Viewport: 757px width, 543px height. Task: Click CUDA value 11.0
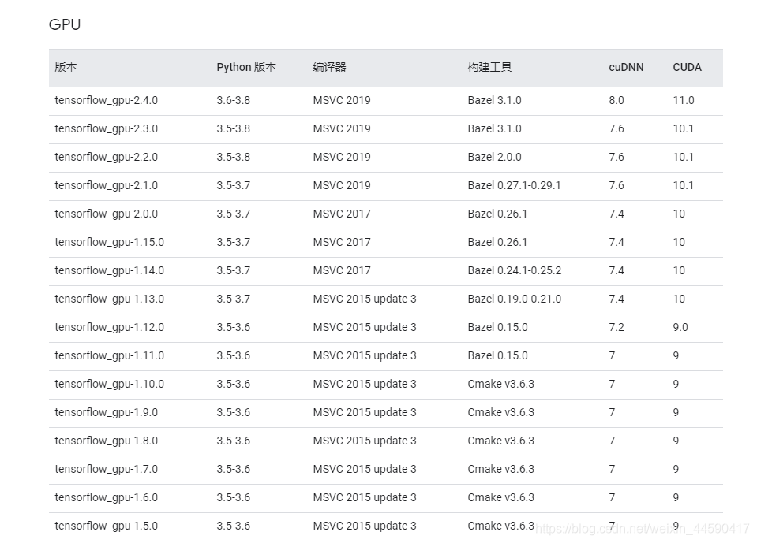(684, 101)
